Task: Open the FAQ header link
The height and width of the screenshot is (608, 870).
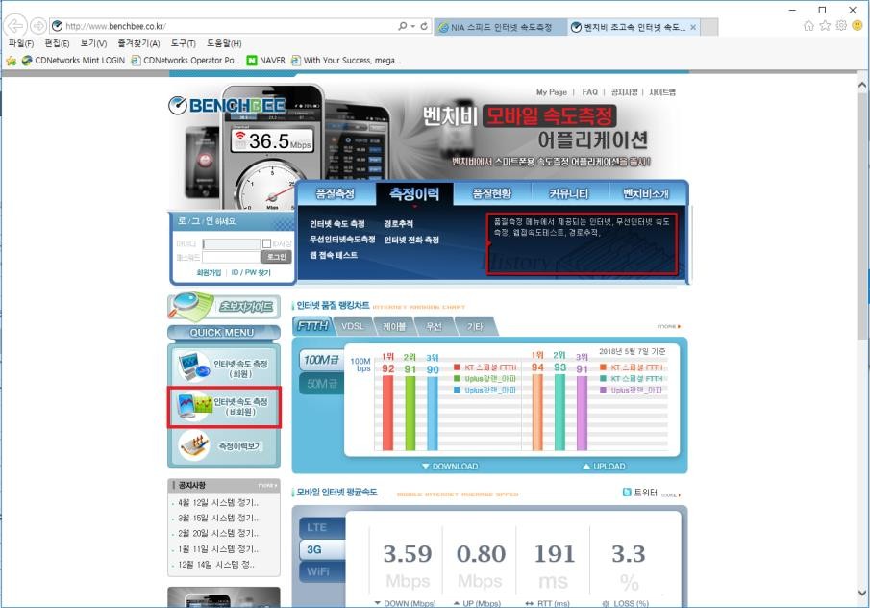Action: [590, 92]
